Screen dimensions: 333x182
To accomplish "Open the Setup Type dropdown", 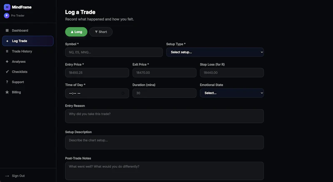I will pyautogui.click(x=215, y=52).
